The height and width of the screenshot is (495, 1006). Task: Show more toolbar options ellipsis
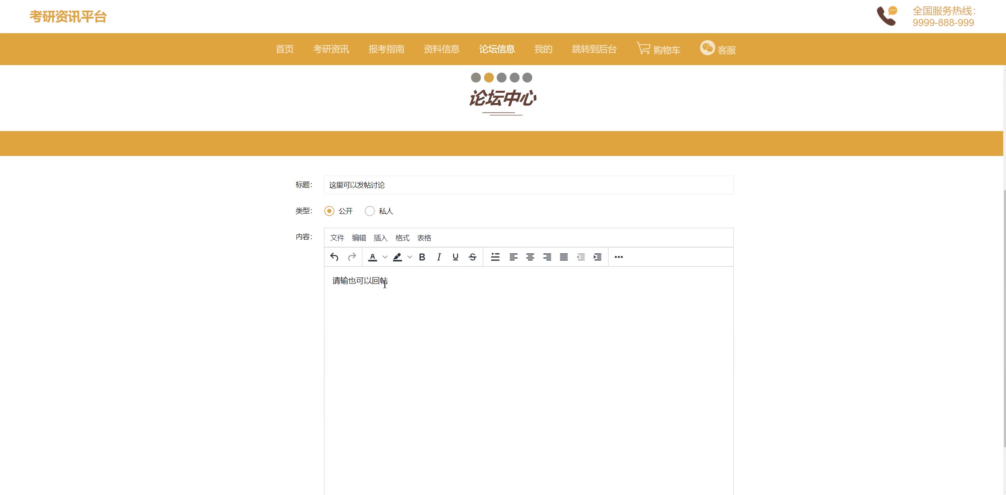(x=619, y=257)
